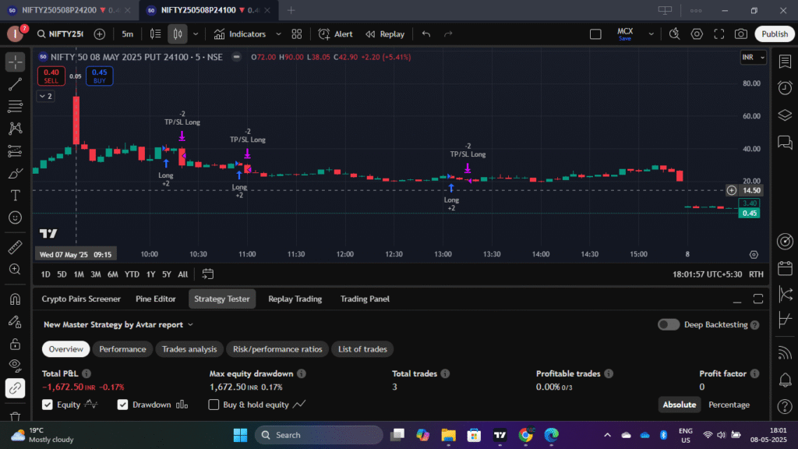Expand MCX layout save dropdown
Viewport: 798px width, 449px height.
click(651, 34)
